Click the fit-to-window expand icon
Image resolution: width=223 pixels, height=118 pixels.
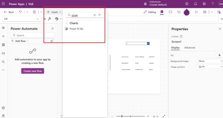point(163,116)
